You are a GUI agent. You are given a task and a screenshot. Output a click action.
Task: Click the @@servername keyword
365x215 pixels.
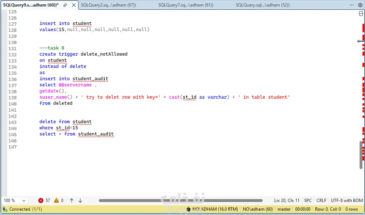point(75,85)
